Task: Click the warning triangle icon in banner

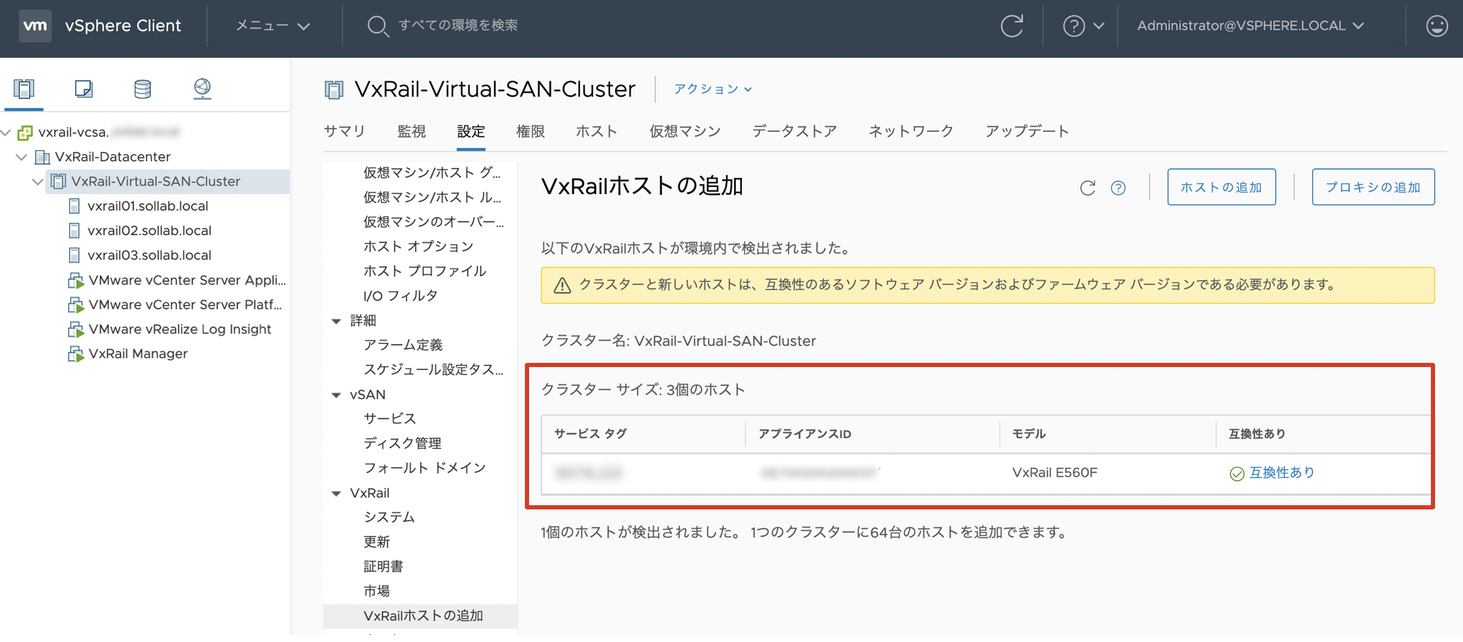Action: pyautogui.click(x=563, y=285)
